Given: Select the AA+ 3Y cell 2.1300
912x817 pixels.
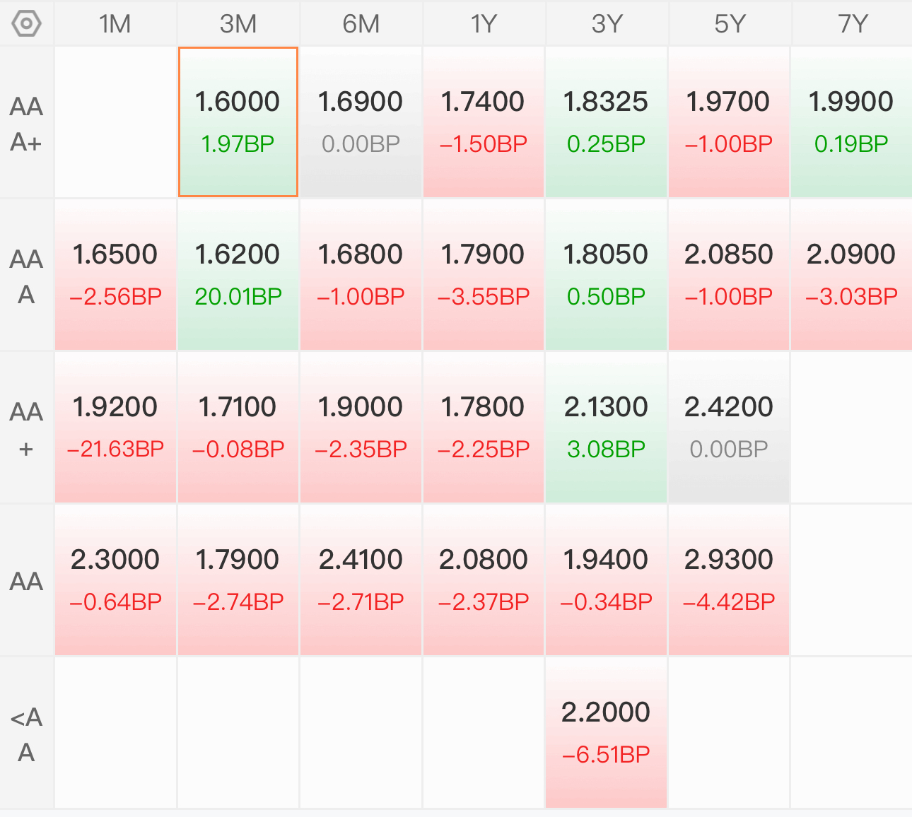Looking at the screenshot, I should click(606, 428).
